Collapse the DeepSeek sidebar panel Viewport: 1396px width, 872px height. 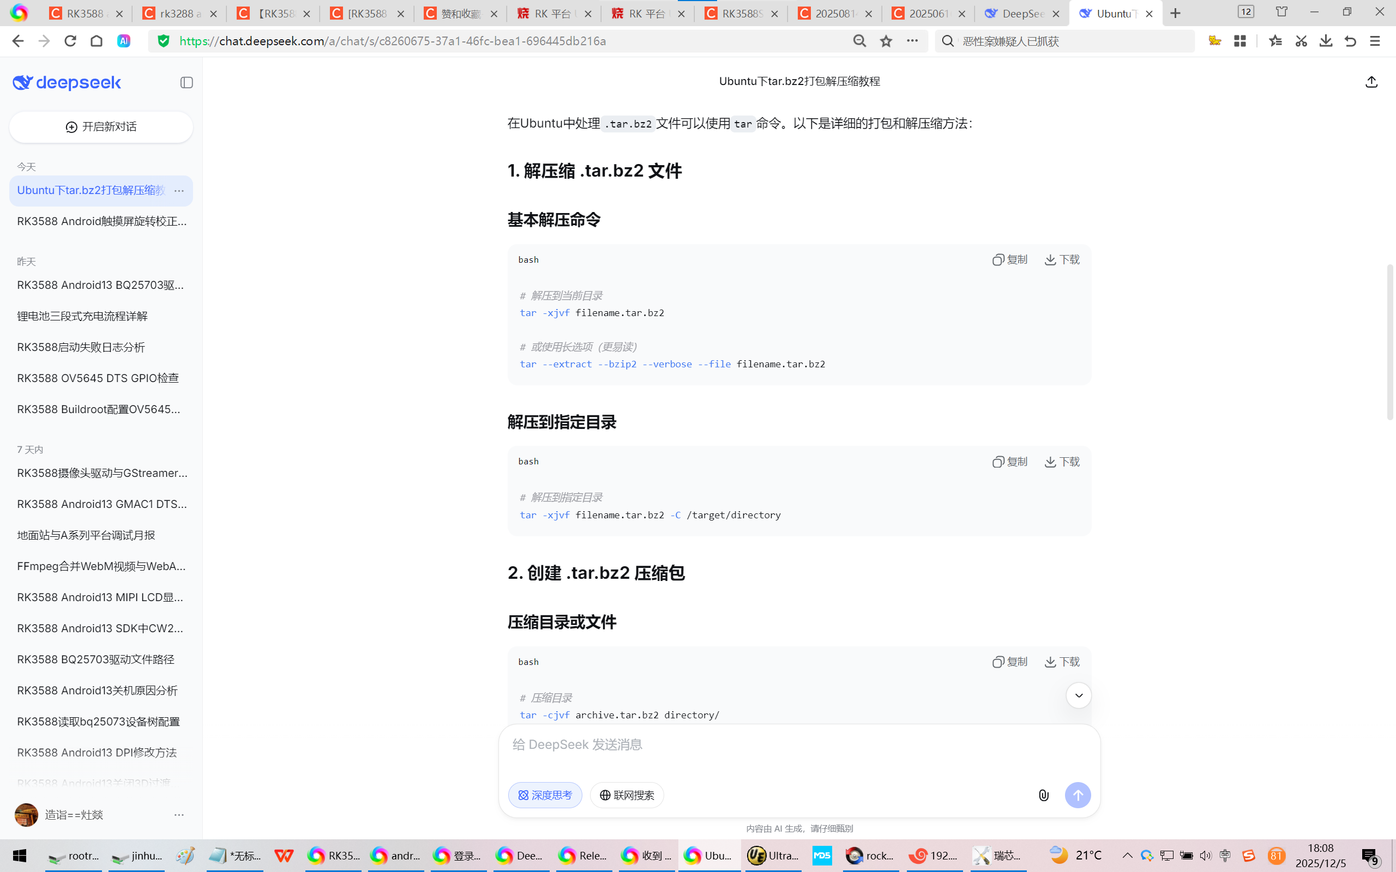pyautogui.click(x=186, y=82)
